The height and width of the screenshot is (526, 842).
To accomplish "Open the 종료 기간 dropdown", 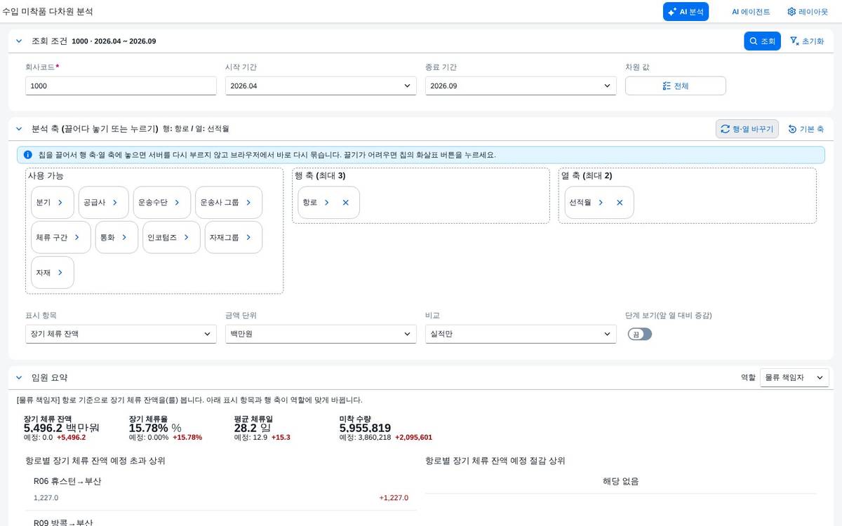I will tap(521, 86).
